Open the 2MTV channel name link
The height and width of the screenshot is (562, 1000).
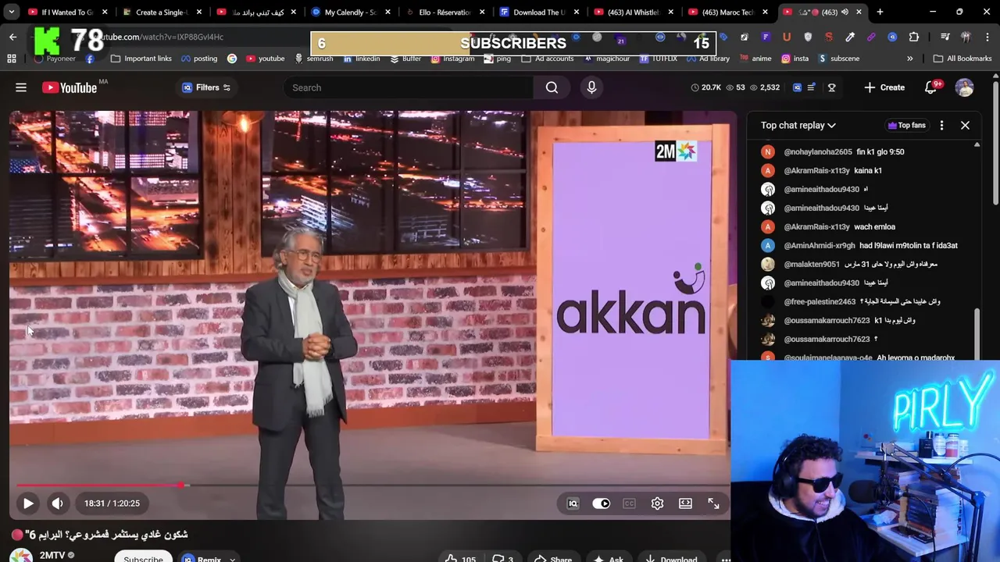(x=52, y=556)
